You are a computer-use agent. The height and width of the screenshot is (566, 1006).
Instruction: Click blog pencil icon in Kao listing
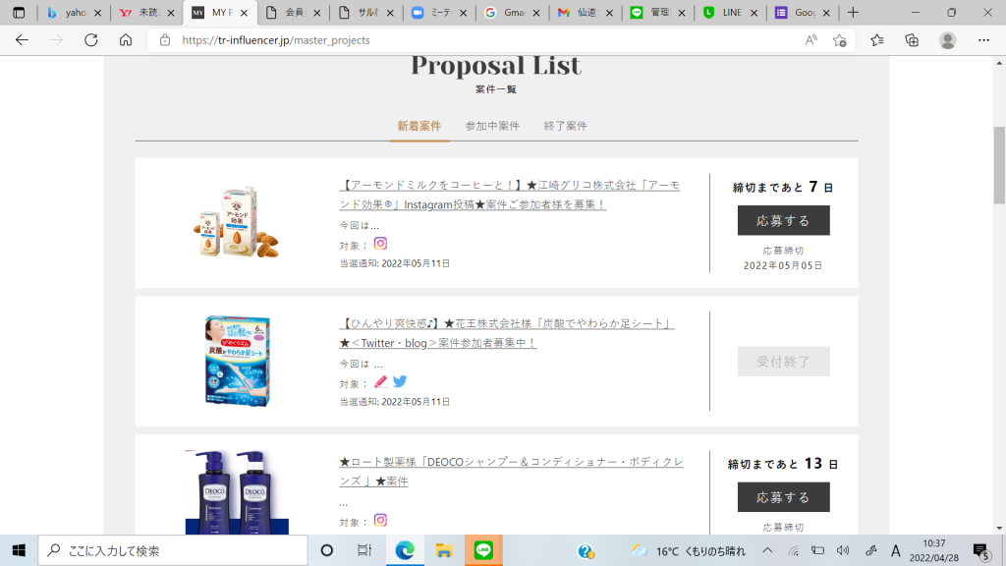[380, 382]
